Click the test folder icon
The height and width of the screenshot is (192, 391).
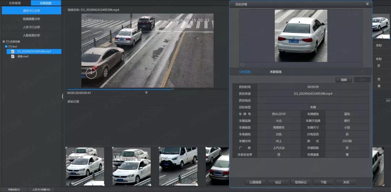tap(10, 46)
